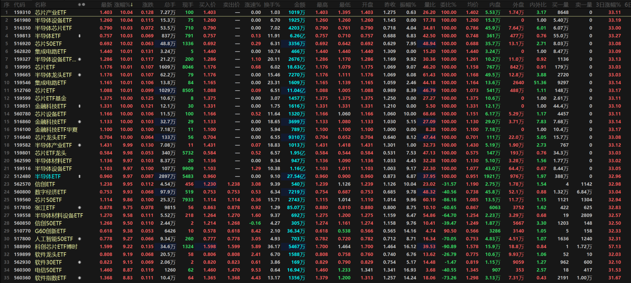The image size is (631, 283).
Task: Click the star marker beside 金融科技ETF 516860
Action: click(x=80, y=122)
